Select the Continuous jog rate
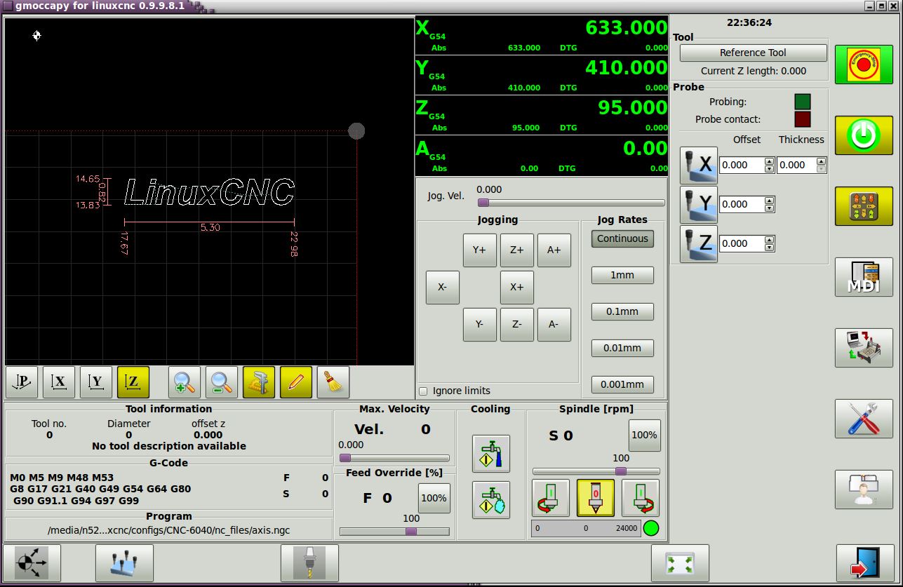903x587 pixels. (622, 238)
